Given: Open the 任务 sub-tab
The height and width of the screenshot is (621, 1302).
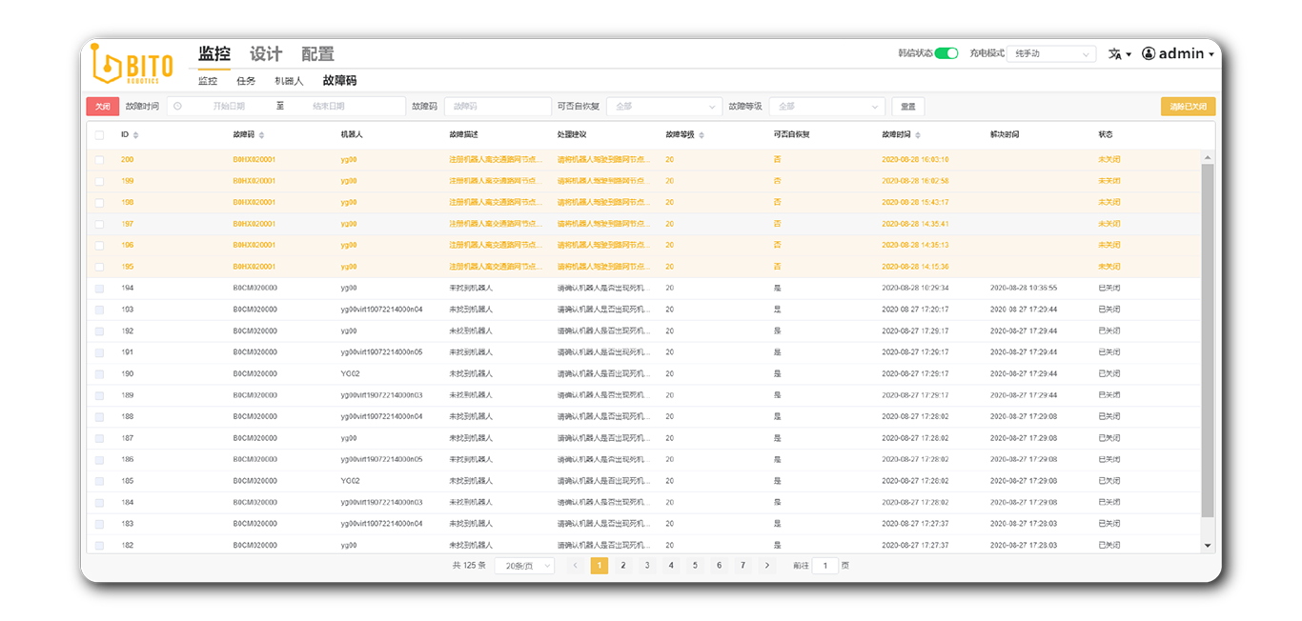Looking at the screenshot, I should click(x=246, y=81).
